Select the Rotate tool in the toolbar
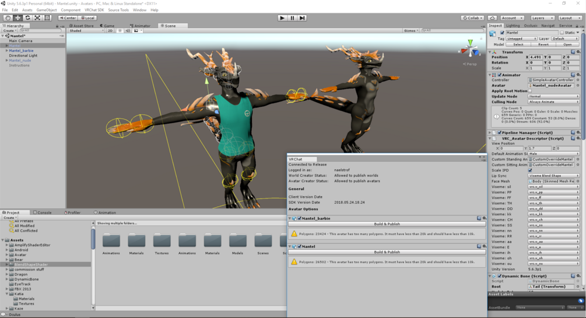This screenshot has width=586, height=318. [x=27, y=18]
